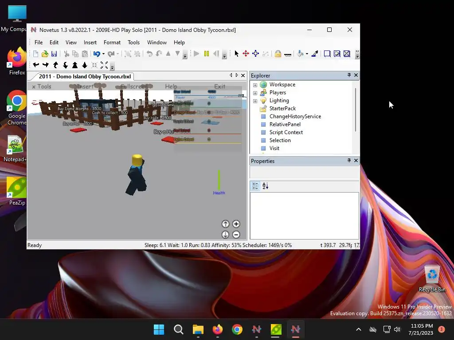
Task: Click the run play button
Action: 196,54
